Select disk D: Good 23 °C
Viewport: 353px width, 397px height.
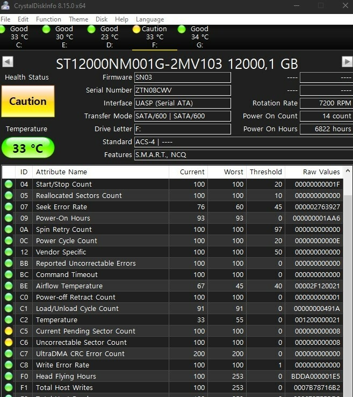pyautogui.click(x=106, y=37)
